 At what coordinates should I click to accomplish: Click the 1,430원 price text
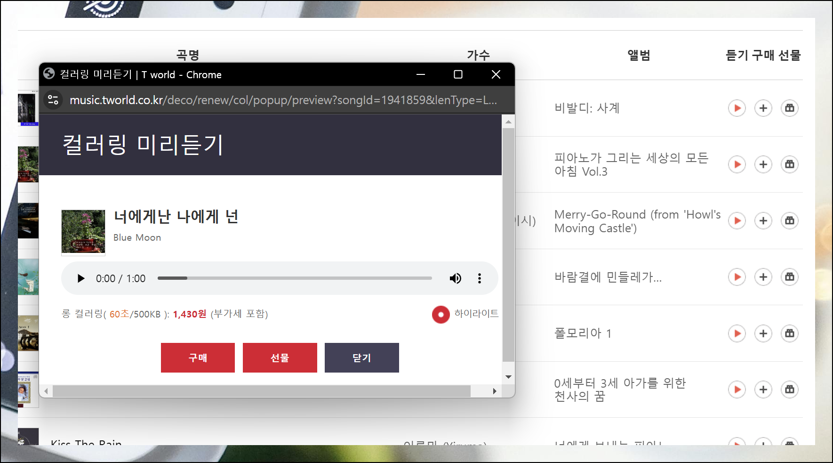click(x=190, y=314)
